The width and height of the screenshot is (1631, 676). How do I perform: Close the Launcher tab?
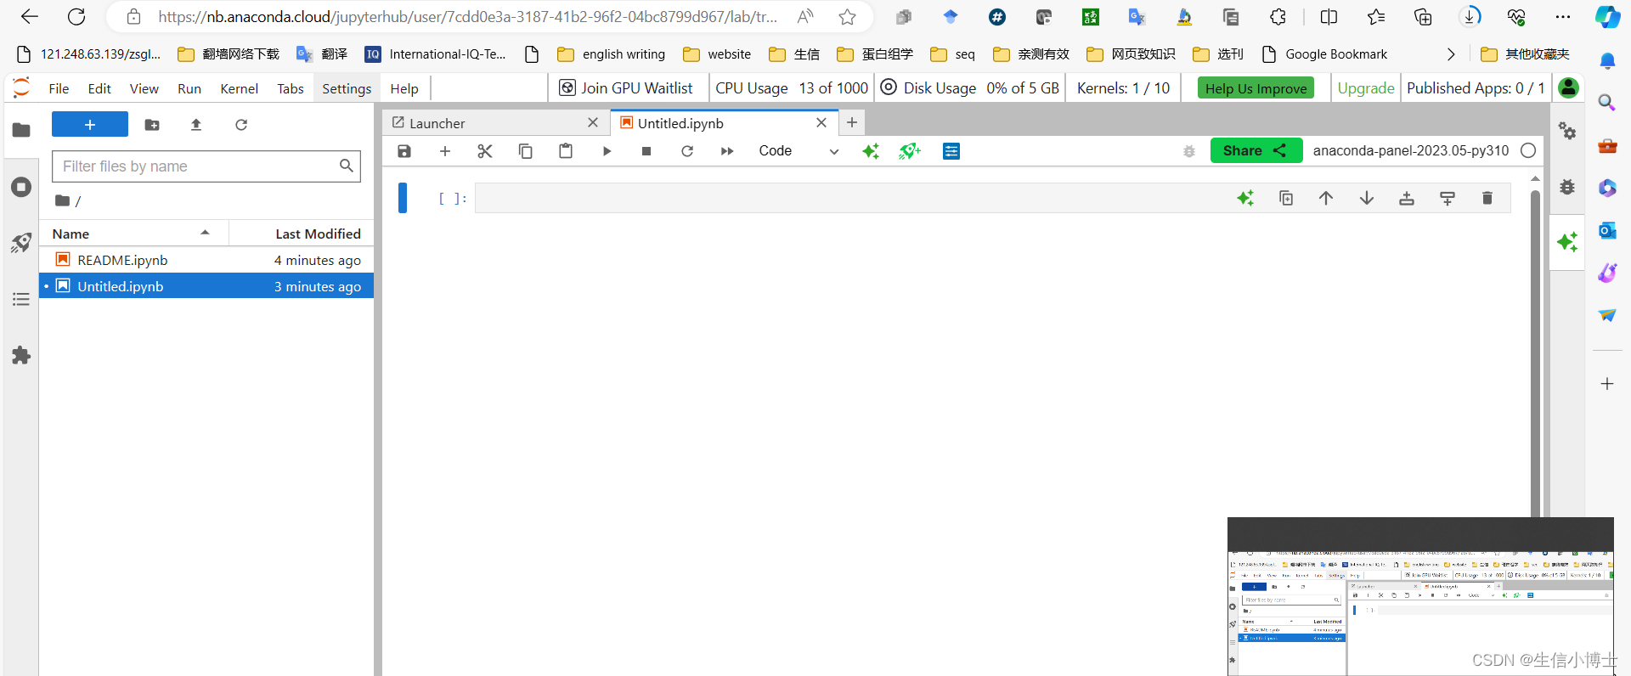click(x=593, y=122)
